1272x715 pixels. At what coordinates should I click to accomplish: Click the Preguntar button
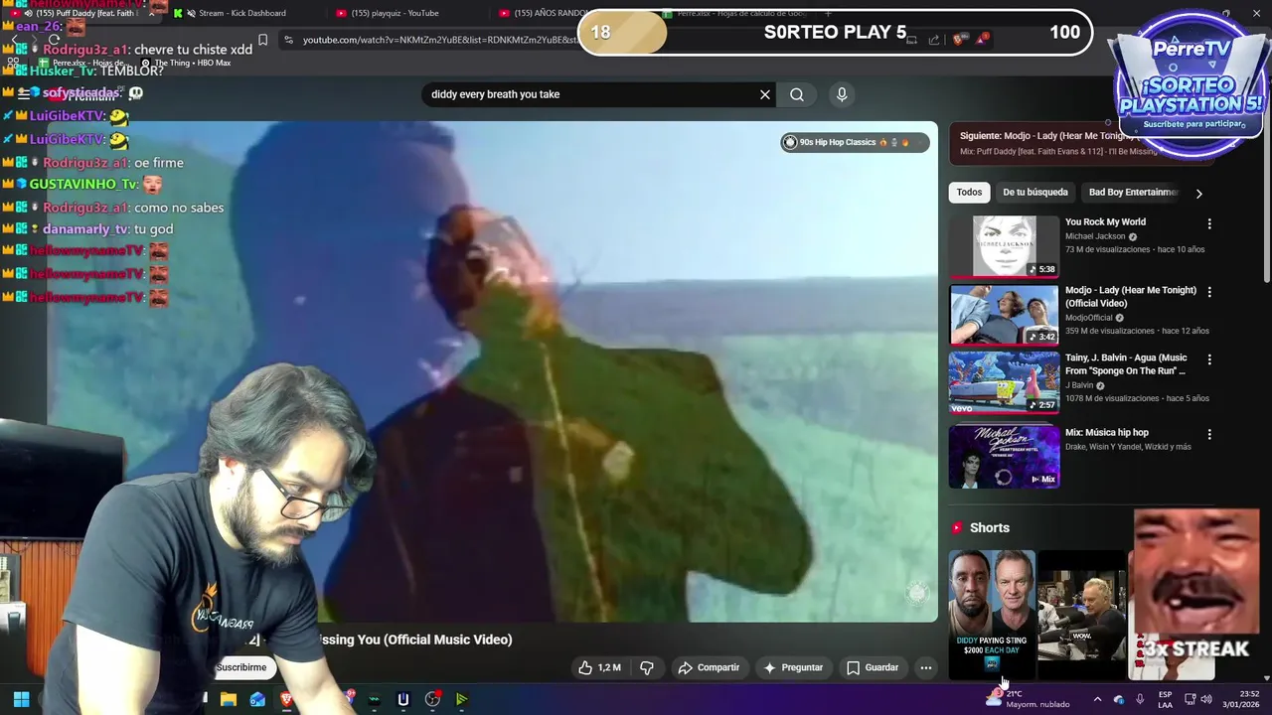tap(793, 667)
